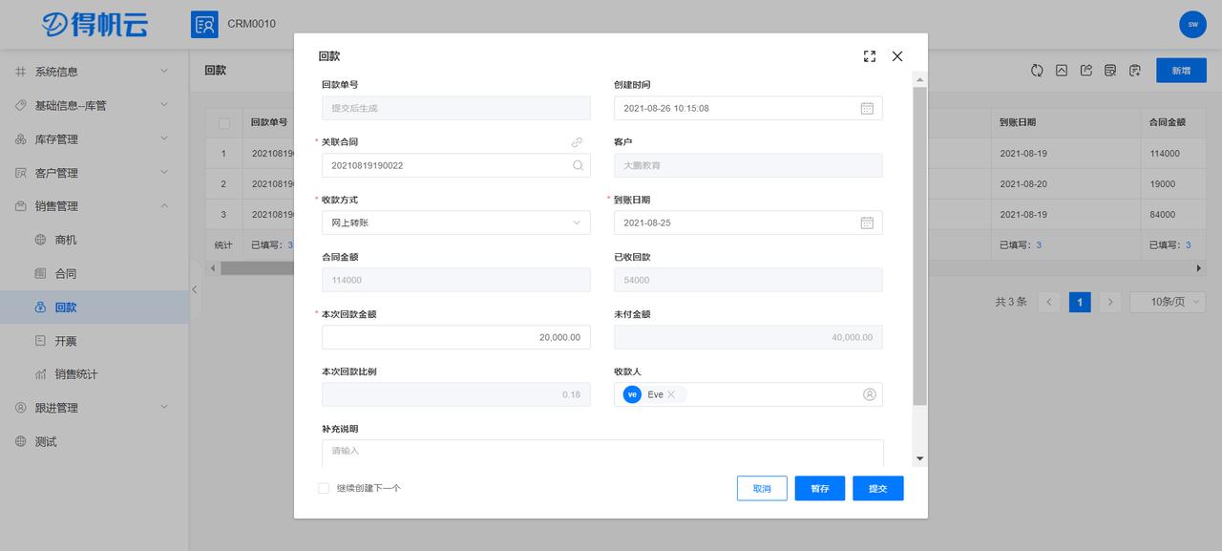Open the 10条/页 page size dropdown
This screenshot has height=551, width=1222.
(1167, 301)
